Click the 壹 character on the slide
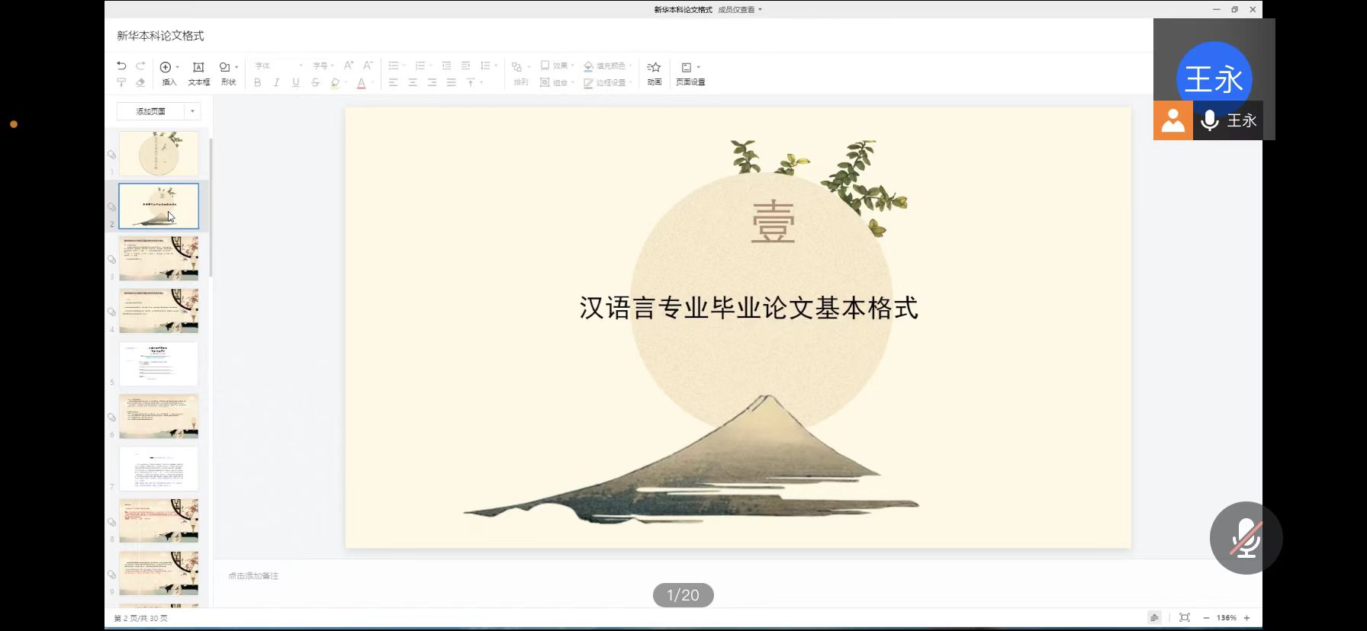This screenshot has width=1367, height=631. (x=774, y=223)
